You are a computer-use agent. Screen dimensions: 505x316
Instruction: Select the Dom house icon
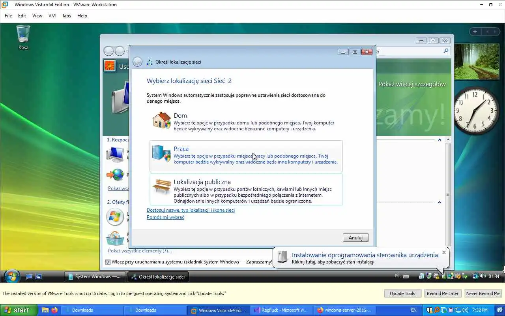coord(162,120)
